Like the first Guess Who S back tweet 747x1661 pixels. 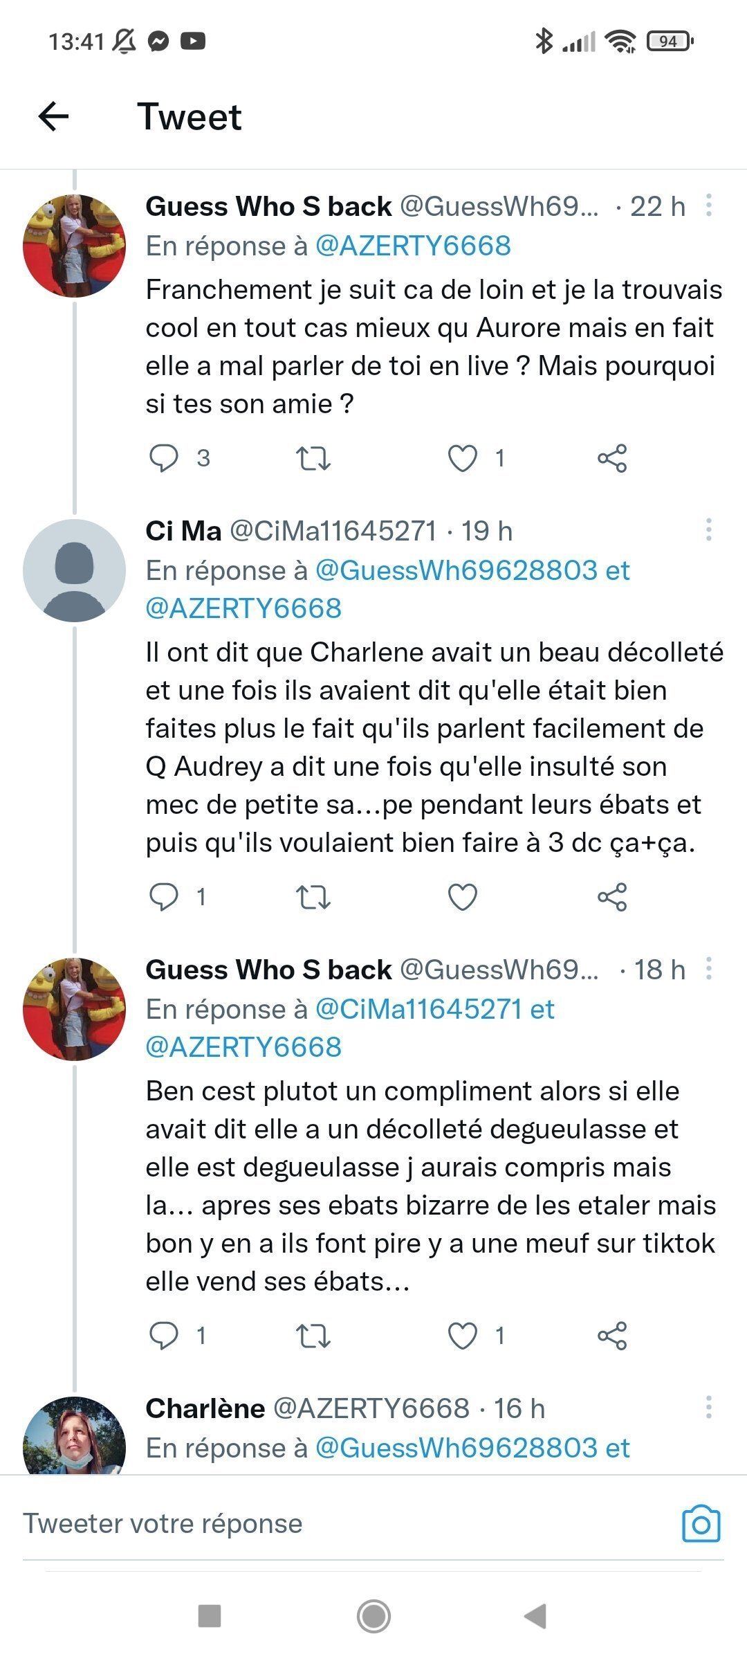point(463,458)
